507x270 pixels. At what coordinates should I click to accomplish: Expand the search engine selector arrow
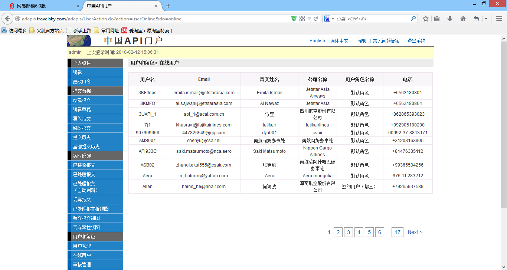333,19
